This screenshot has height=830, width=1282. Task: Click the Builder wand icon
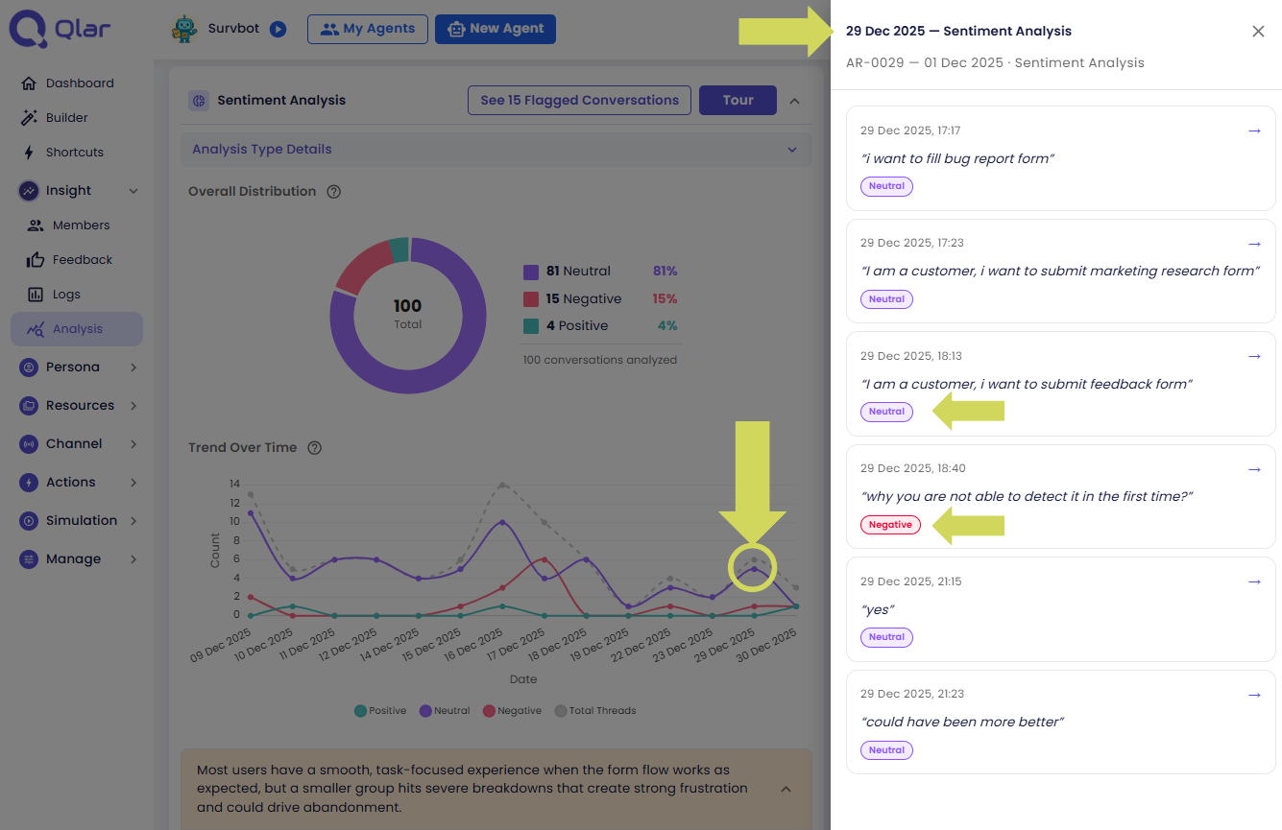pos(29,118)
